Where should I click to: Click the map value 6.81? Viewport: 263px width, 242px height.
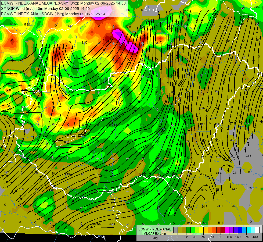point(24,107)
